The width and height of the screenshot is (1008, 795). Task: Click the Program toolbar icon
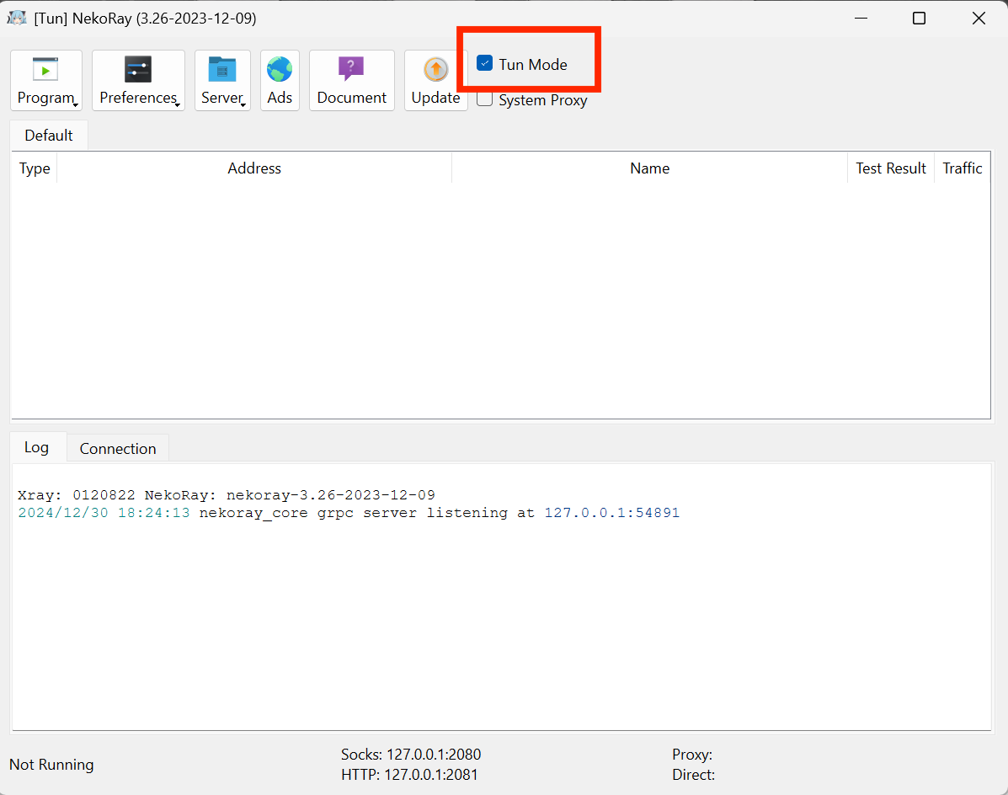click(x=45, y=69)
